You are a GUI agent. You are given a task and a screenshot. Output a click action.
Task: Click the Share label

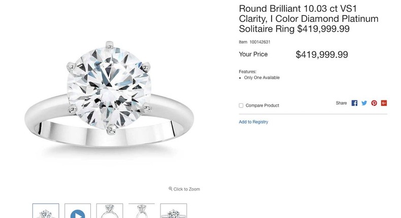pos(341,103)
